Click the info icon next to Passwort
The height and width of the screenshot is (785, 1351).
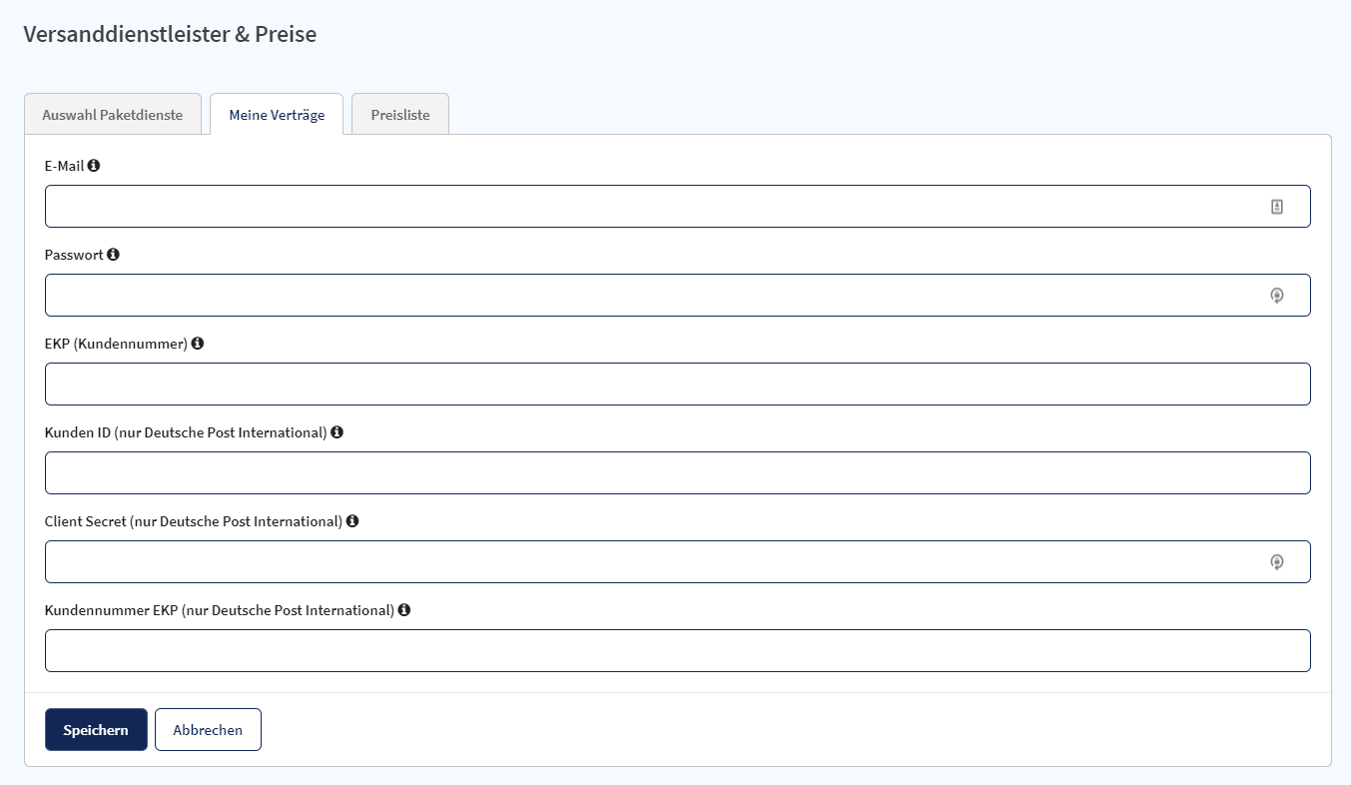pyautogui.click(x=113, y=255)
